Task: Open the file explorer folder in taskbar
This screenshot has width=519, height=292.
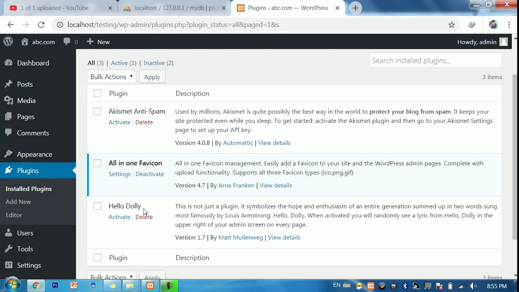Action: coord(130,286)
